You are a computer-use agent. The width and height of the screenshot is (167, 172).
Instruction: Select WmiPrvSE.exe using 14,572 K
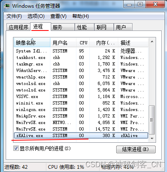[81, 129]
